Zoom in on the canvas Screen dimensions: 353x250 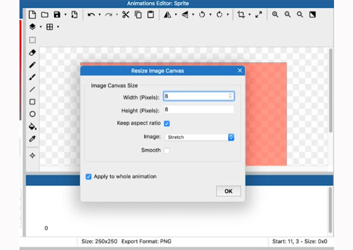pos(275,15)
